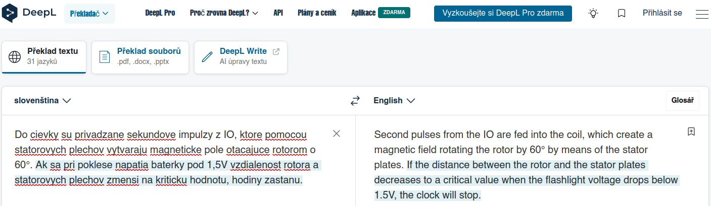Expand the Proč zrovna DeepL? menu
Image resolution: width=711 pixels, height=206 pixels.
(224, 13)
